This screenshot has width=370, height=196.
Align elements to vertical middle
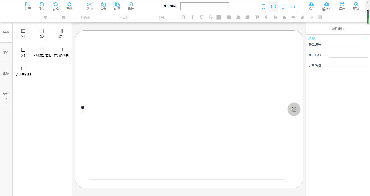266,17
